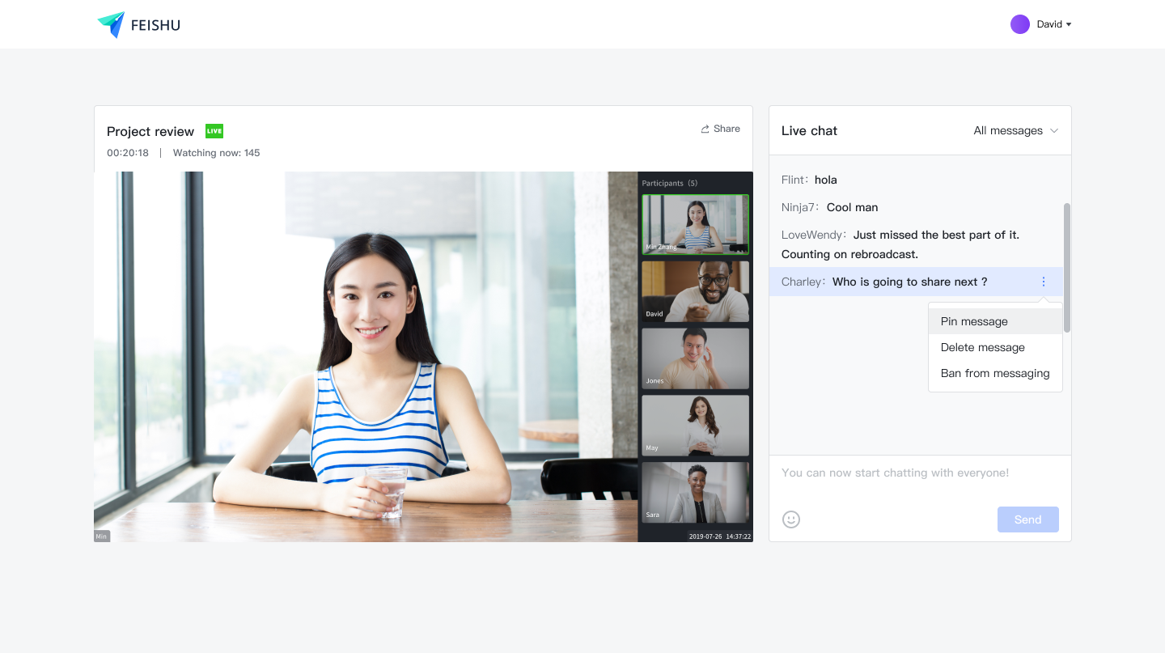Select Min Zhang's participant thumbnail
The image size is (1165, 653).
[x=695, y=224]
